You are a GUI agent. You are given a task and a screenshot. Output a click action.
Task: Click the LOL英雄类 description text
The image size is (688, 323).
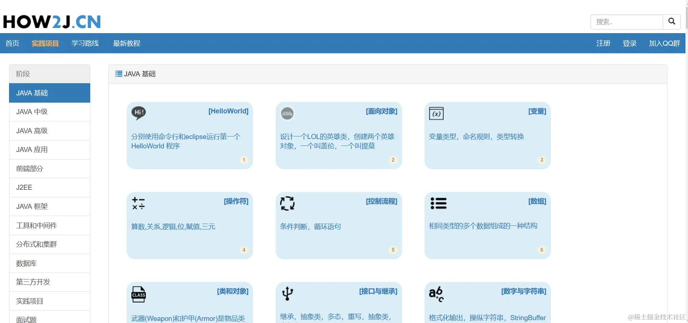coord(337,141)
